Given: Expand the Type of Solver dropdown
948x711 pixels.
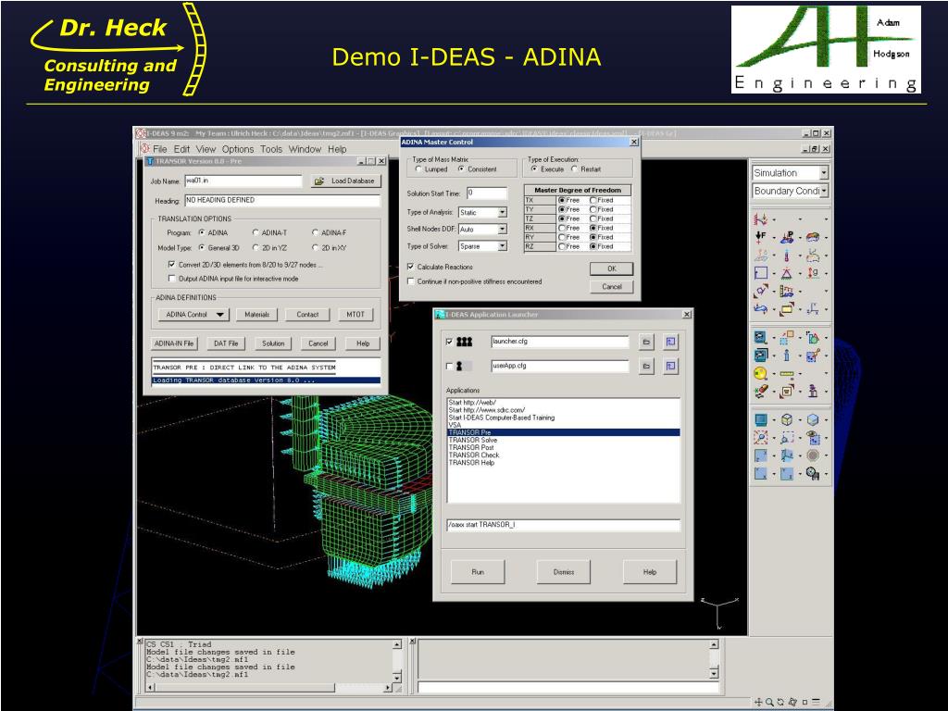Looking at the screenshot, I should (x=503, y=246).
